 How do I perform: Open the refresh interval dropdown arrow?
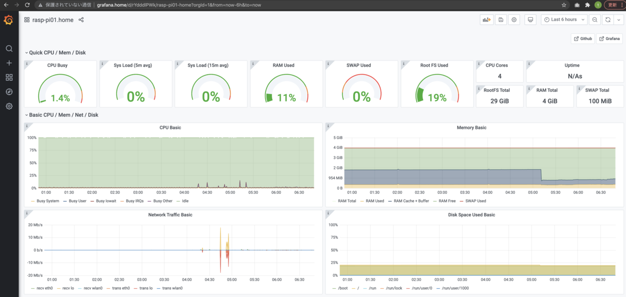tap(618, 20)
